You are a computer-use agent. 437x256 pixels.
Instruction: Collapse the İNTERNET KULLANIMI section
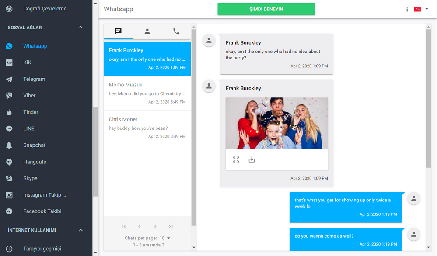pos(81,230)
